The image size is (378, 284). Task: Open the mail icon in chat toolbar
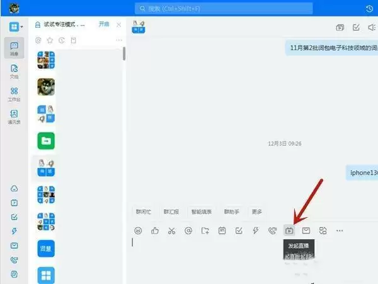tap(306, 230)
